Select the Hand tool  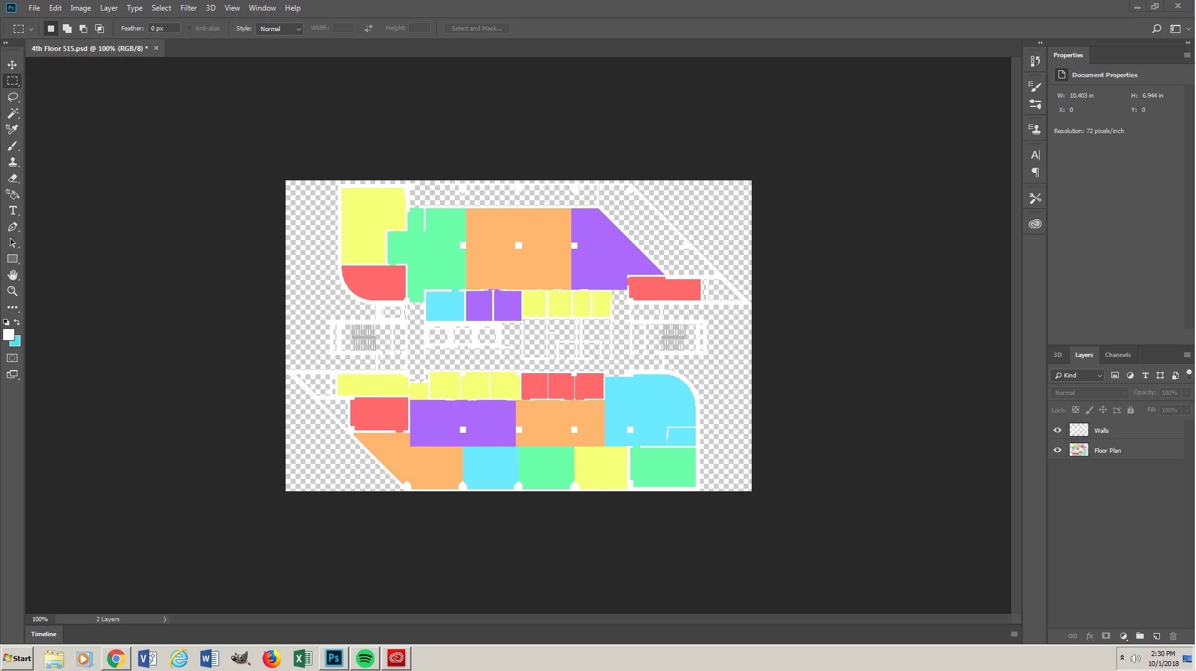tap(12, 275)
